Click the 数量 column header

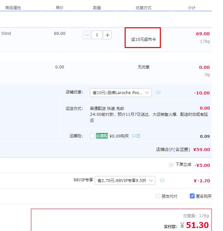point(97,8)
